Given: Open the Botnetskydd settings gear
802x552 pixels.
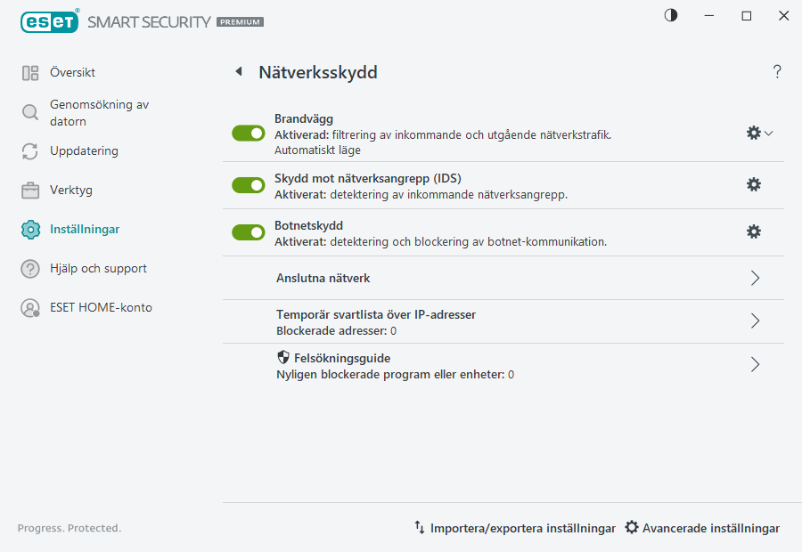Looking at the screenshot, I should point(754,231).
